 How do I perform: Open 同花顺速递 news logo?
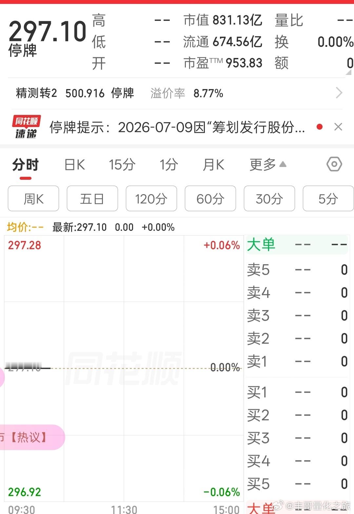pos(26,127)
